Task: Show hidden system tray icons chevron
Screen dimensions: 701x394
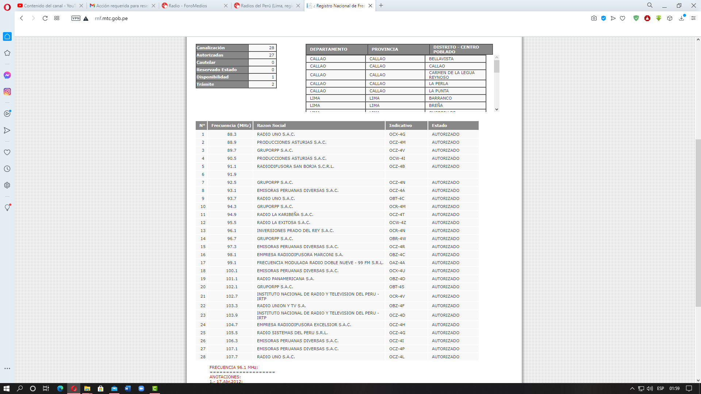Action: tap(632, 389)
